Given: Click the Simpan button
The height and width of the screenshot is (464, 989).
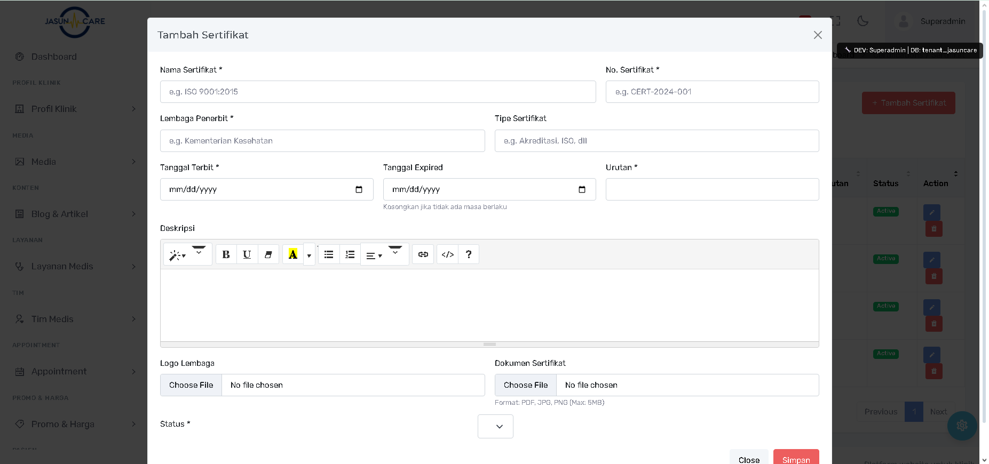Looking at the screenshot, I should (796, 459).
